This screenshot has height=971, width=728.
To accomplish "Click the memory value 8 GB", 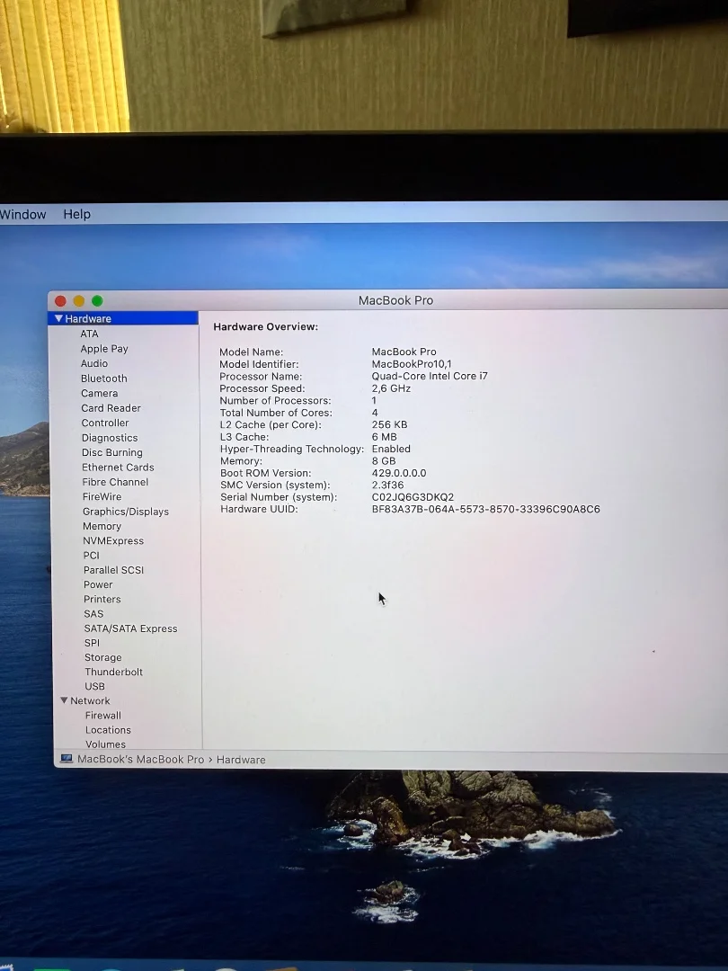I will 384,460.
